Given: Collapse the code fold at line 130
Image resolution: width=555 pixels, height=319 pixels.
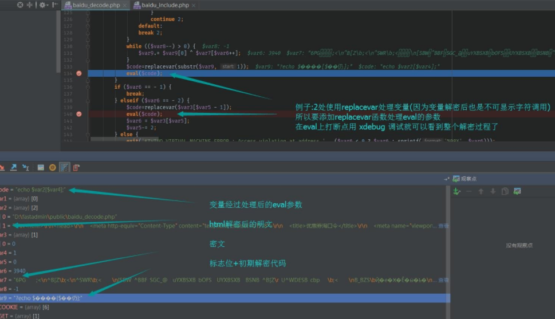Looking at the screenshot, I should (x=88, y=46).
